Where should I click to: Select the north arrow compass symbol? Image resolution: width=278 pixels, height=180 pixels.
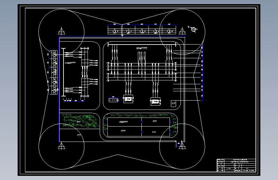pos(193,29)
